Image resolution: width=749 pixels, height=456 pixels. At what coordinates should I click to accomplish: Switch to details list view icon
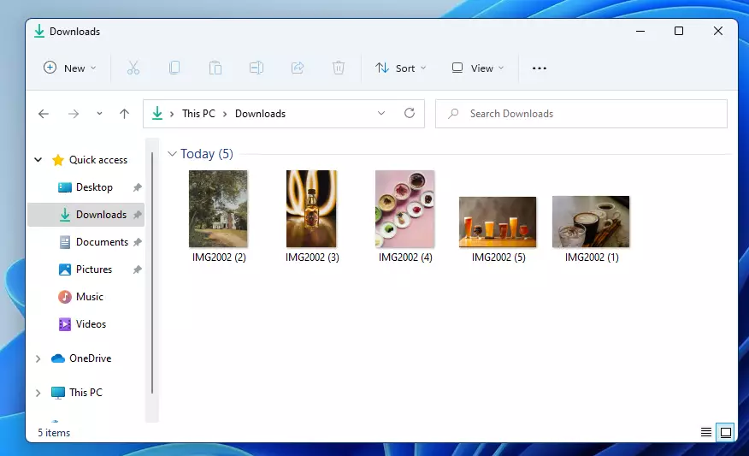click(706, 433)
